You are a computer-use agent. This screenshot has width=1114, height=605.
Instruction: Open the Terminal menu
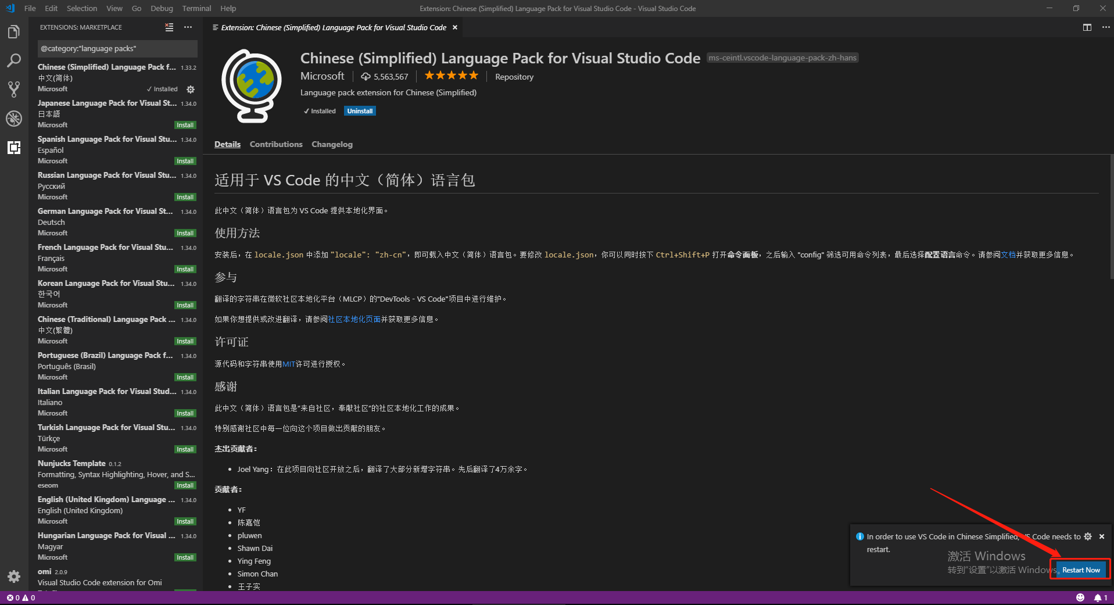pyautogui.click(x=196, y=8)
